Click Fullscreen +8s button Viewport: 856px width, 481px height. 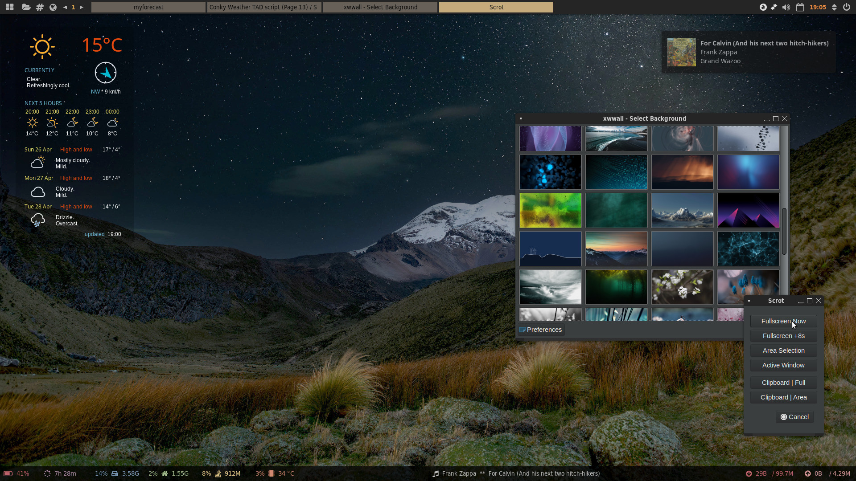click(x=783, y=336)
